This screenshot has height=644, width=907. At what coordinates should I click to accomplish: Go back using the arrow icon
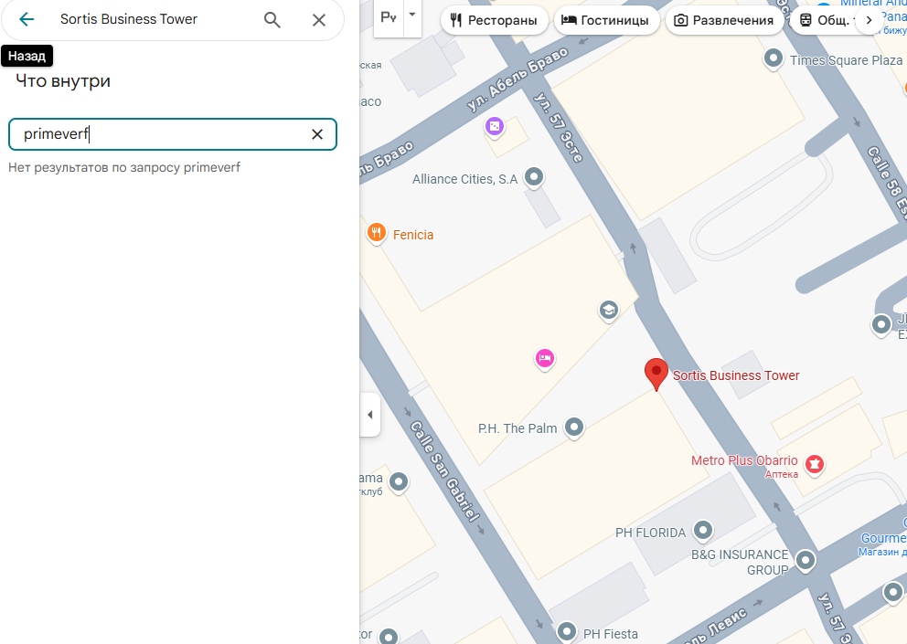click(x=27, y=20)
